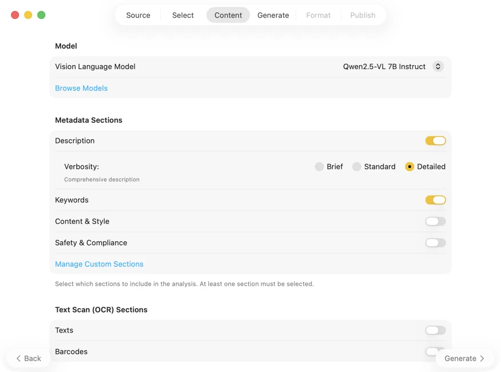Open the Vision Language Model dropdown
Viewport: 501px width, 372px height.
coord(393,66)
